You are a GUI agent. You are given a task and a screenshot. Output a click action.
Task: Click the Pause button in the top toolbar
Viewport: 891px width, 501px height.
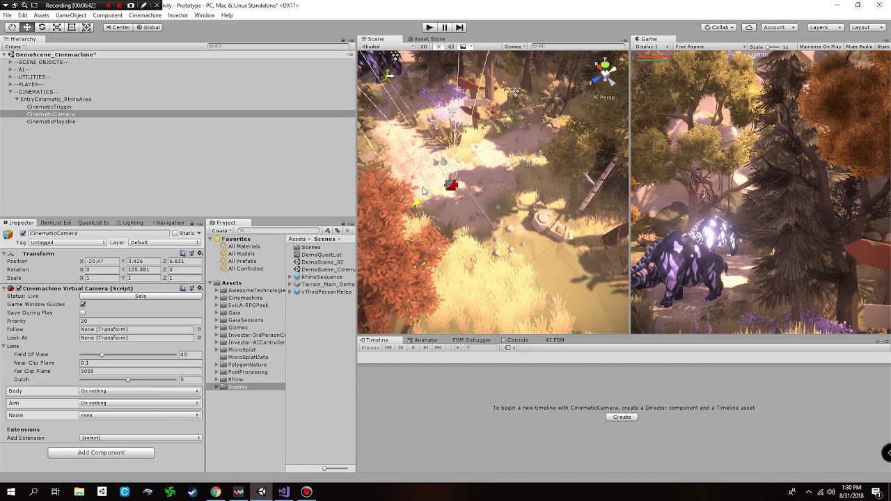pos(445,27)
